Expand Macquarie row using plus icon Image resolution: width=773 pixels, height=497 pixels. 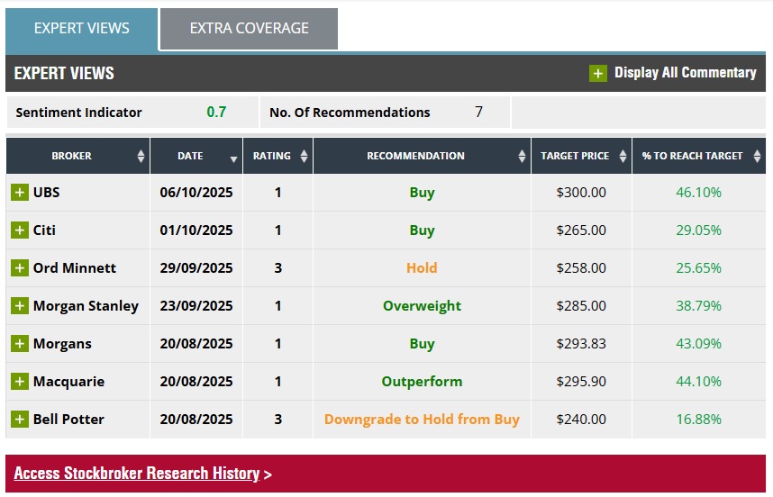coord(20,382)
